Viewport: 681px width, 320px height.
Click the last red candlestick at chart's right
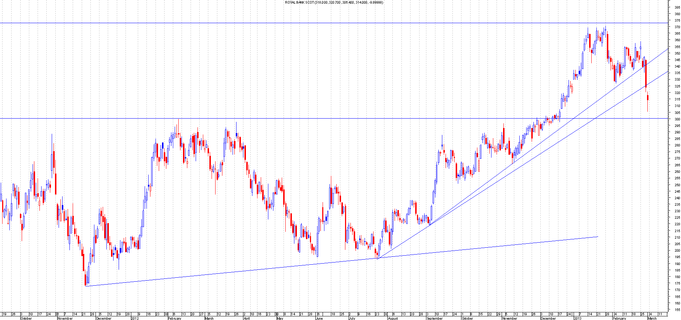point(648,98)
